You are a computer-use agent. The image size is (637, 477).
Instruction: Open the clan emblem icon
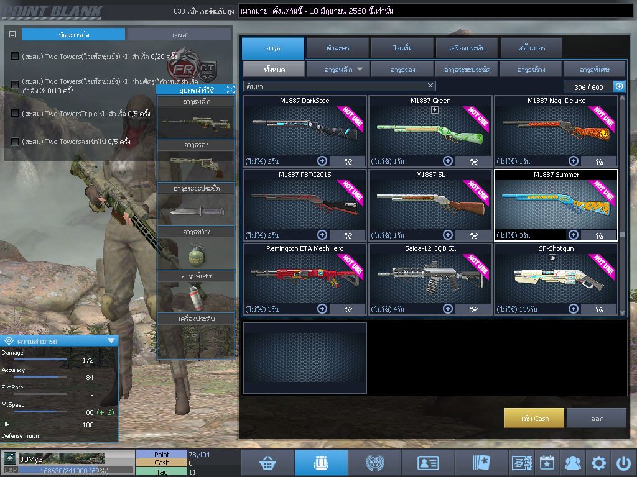coord(374,463)
